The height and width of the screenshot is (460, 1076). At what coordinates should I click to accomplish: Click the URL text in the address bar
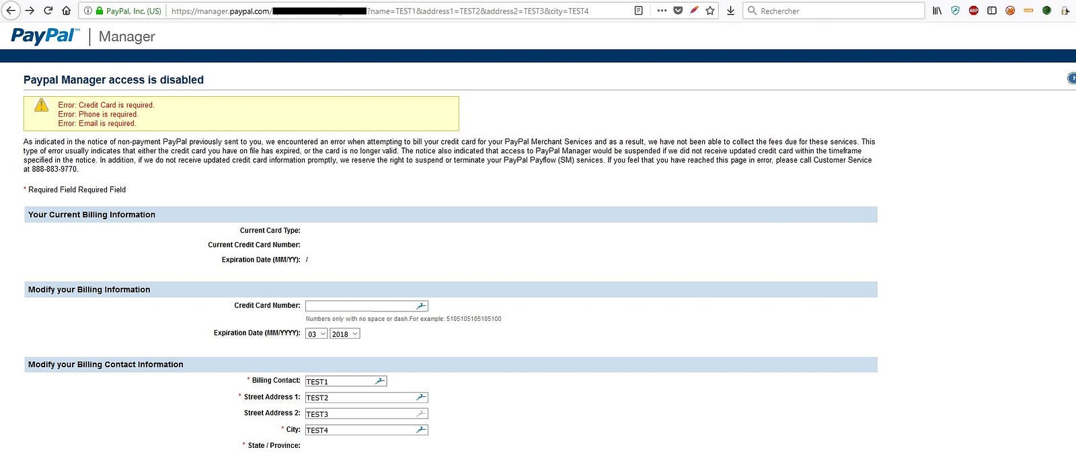click(380, 11)
